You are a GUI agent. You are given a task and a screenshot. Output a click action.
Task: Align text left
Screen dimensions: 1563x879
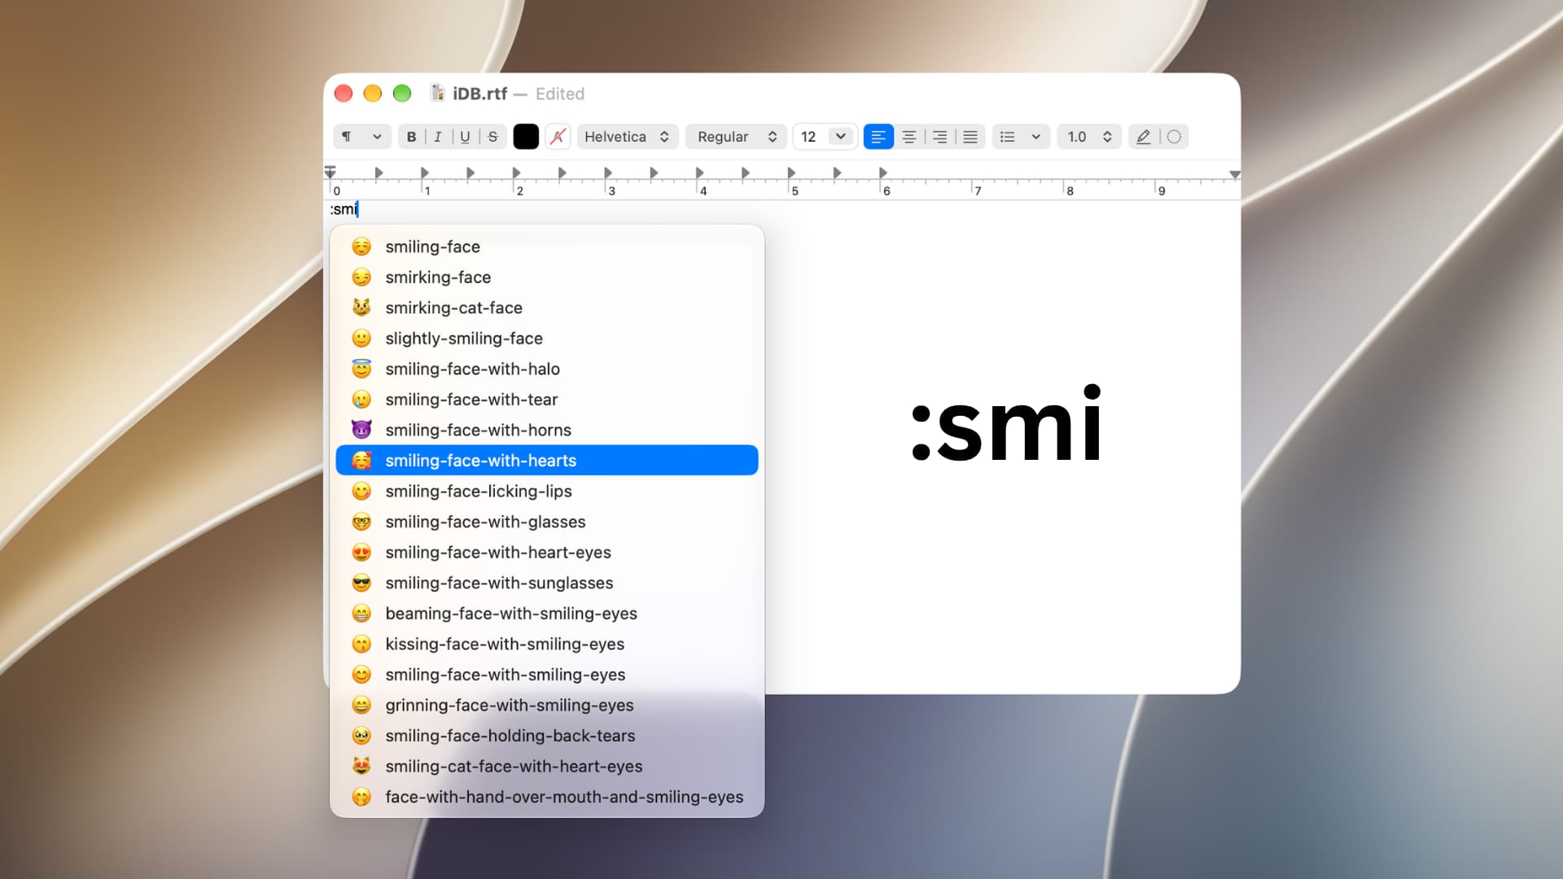878,137
